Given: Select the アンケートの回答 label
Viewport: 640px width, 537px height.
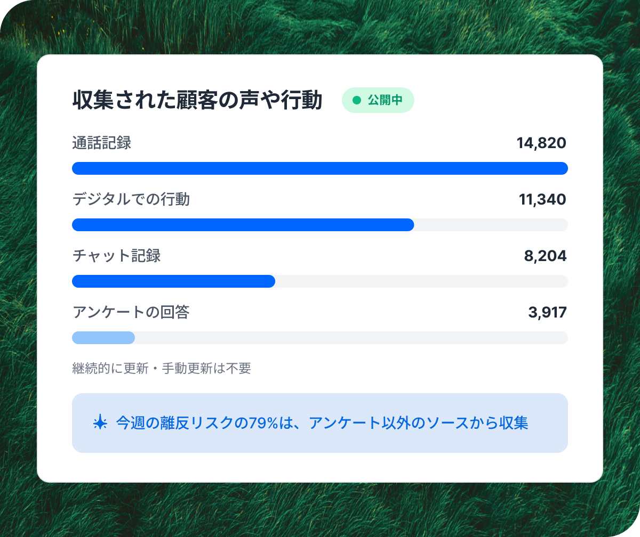Looking at the screenshot, I should [x=131, y=313].
